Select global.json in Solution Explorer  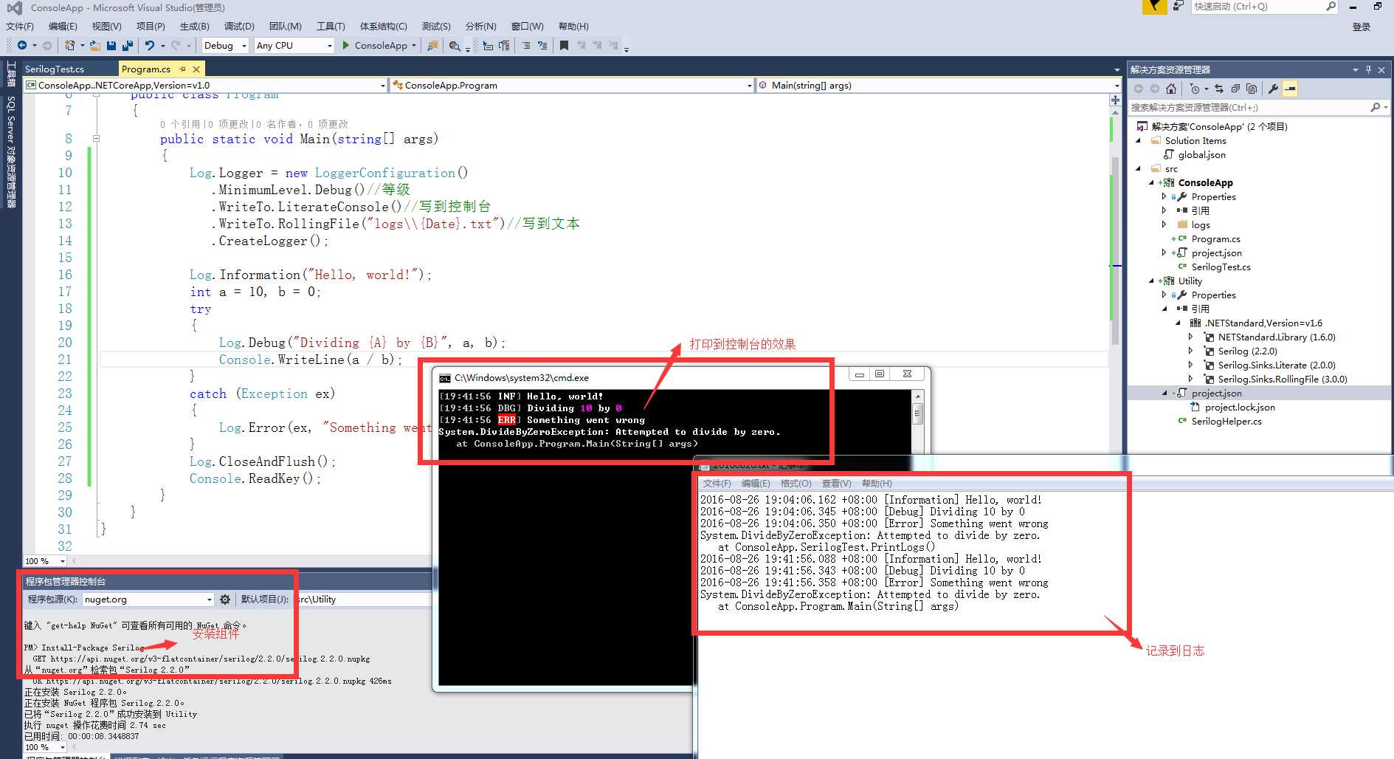[x=1201, y=155]
